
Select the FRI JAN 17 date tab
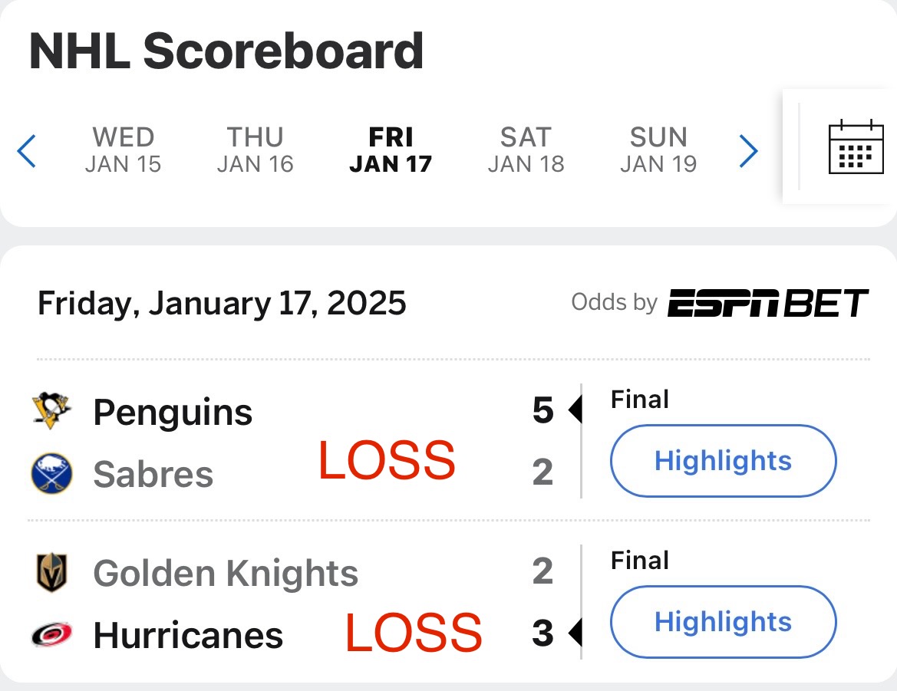(x=390, y=150)
